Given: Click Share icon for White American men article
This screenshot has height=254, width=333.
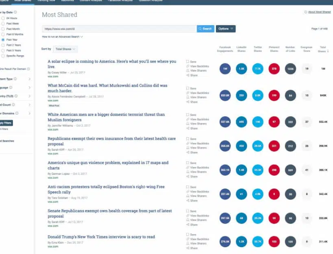Looking at the screenshot, I should tap(188, 129).
